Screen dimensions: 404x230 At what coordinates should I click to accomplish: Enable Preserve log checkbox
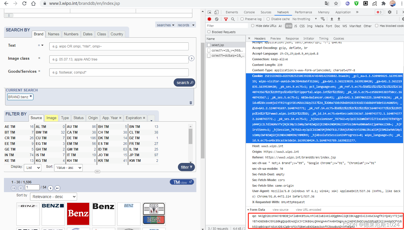(x=242, y=19)
